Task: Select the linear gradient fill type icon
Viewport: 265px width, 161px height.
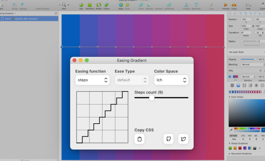Action: click(238, 85)
